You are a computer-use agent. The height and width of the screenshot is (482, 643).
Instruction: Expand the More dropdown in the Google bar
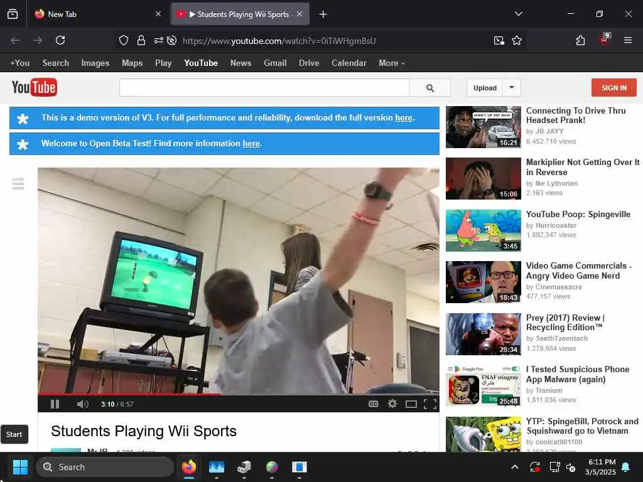pyautogui.click(x=392, y=63)
